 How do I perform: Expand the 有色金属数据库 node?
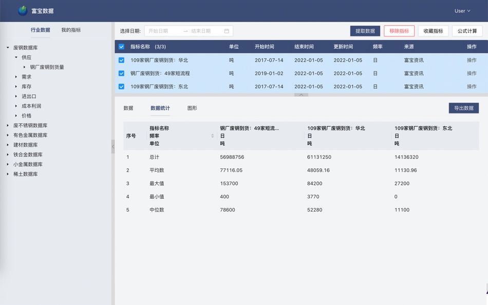8,135
